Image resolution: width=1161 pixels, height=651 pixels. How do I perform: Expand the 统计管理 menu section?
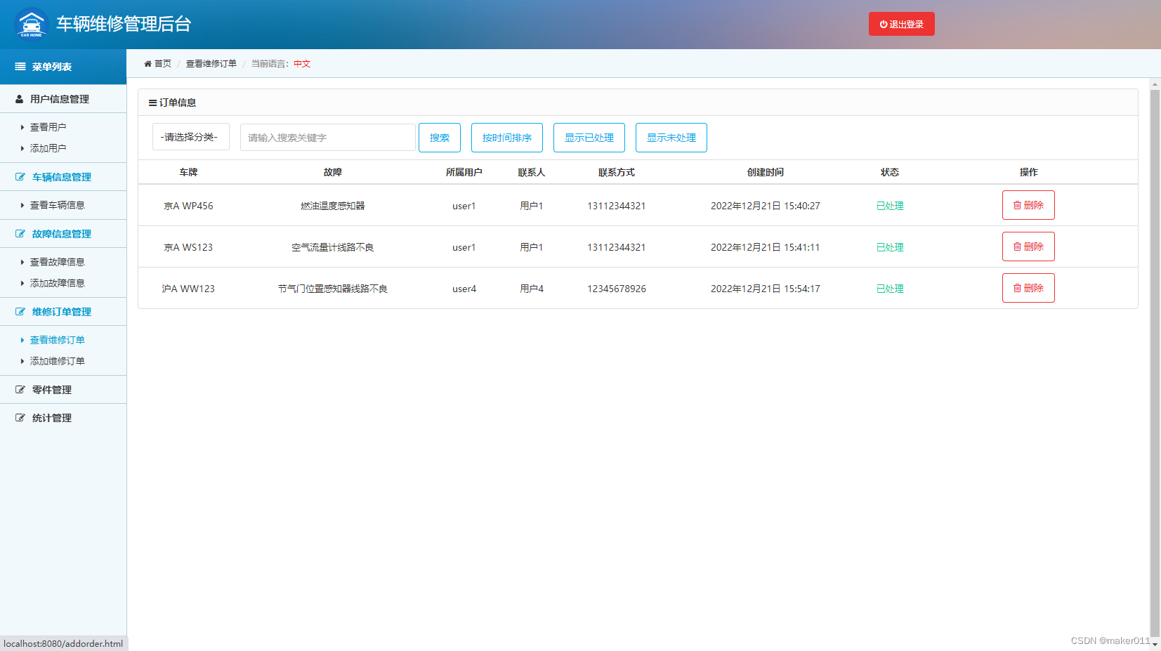[63, 418]
